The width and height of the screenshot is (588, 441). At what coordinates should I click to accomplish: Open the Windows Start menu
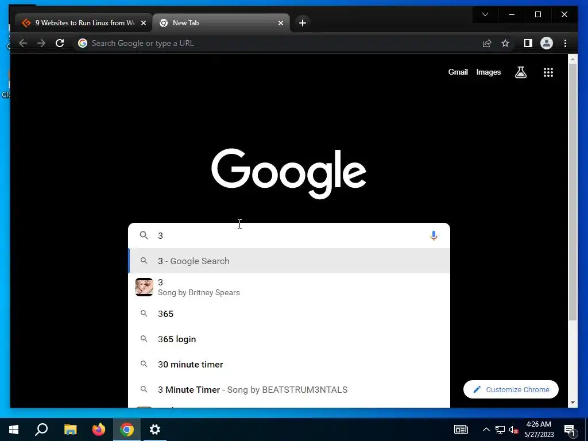(14, 430)
